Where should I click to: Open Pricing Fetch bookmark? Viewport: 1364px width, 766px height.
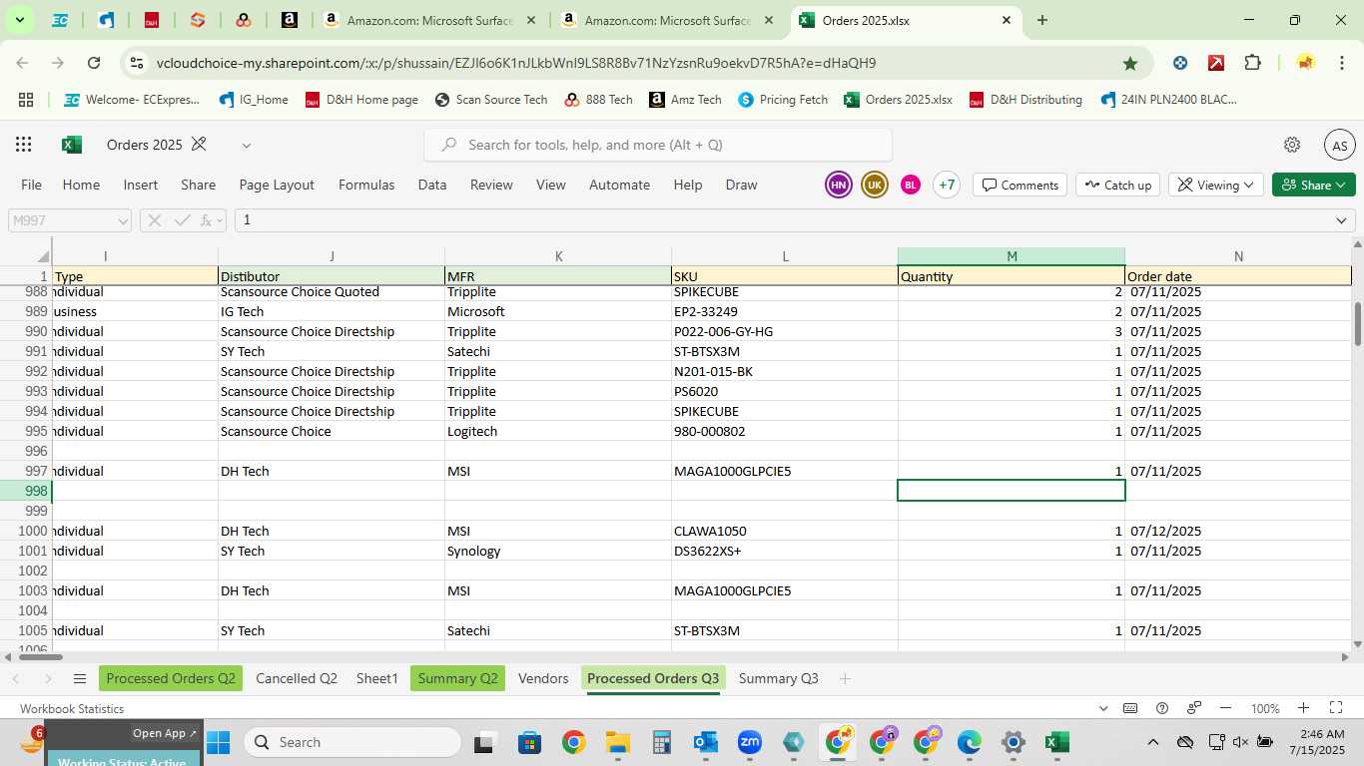click(x=783, y=100)
